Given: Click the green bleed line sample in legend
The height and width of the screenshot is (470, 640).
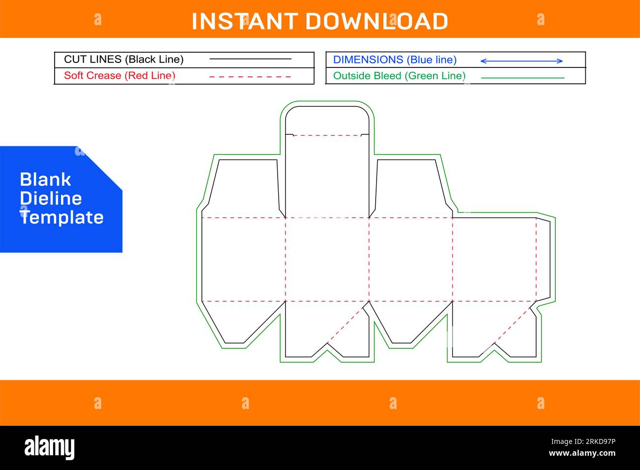Looking at the screenshot, I should coord(522,78).
